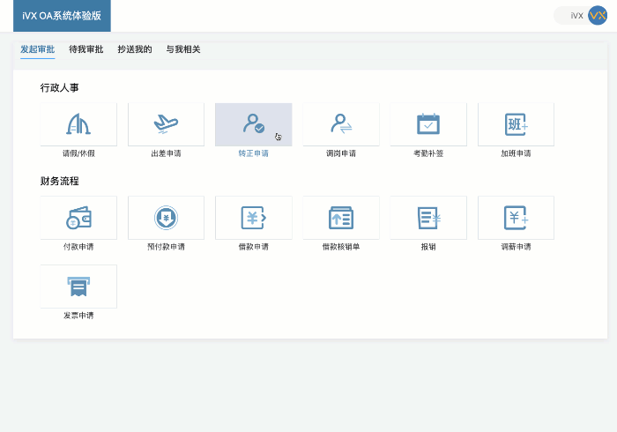Click the 请假/休假 text label
The width and height of the screenshot is (617, 432).
pyautogui.click(x=78, y=153)
